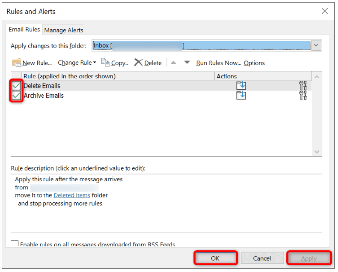
Task: Click the New Rule folder icon
Action: pyautogui.click(x=17, y=63)
